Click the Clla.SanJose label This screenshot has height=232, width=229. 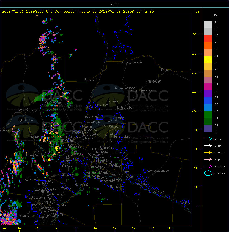point(125,88)
